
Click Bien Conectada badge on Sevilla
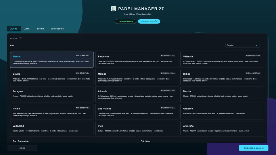point(83,73)
